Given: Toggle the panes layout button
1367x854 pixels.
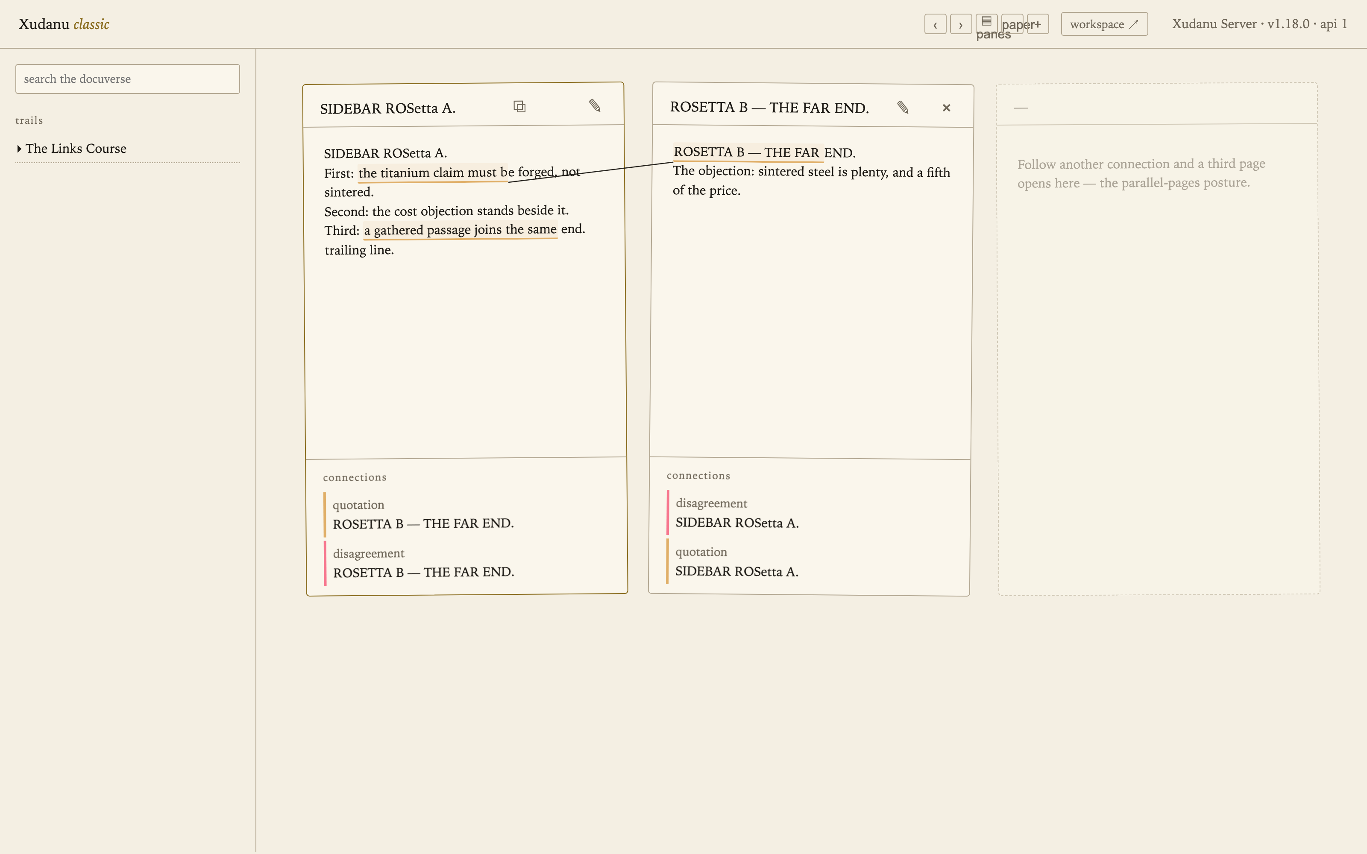Looking at the screenshot, I should click(x=986, y=24).
